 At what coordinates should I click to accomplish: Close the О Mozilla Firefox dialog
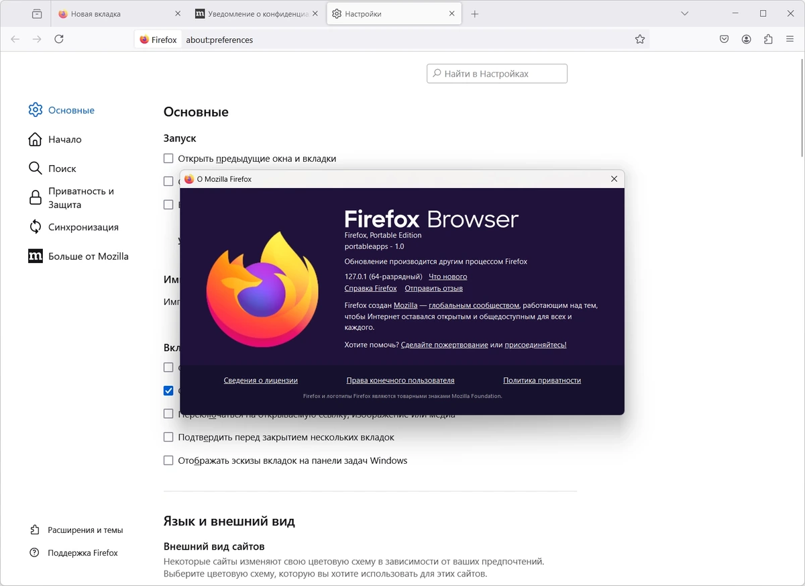pos(614,179)
